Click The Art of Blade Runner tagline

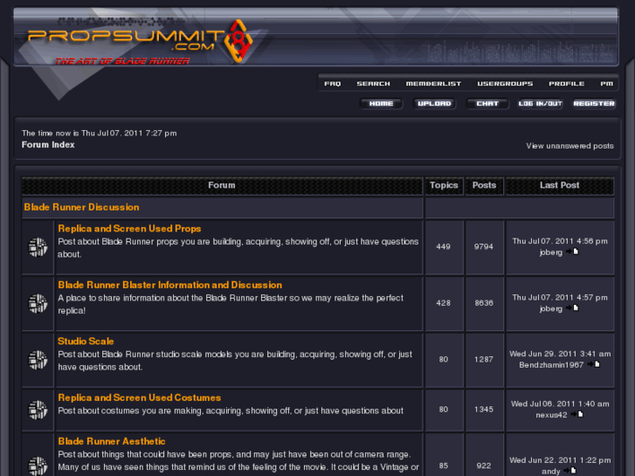[x=122, y=61]
